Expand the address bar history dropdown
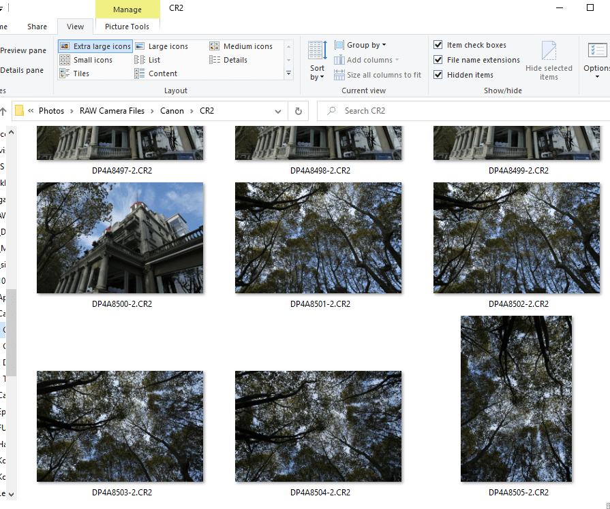610x509 pixels. tap(278, 111)
